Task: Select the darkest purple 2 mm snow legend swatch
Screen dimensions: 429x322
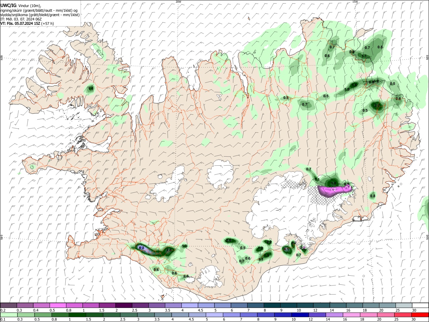Action: tap(124, 306)
